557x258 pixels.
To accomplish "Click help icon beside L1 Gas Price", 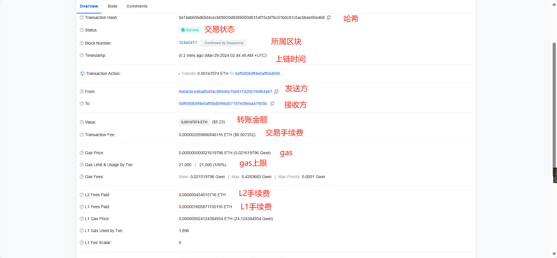I will coord(82,219).
